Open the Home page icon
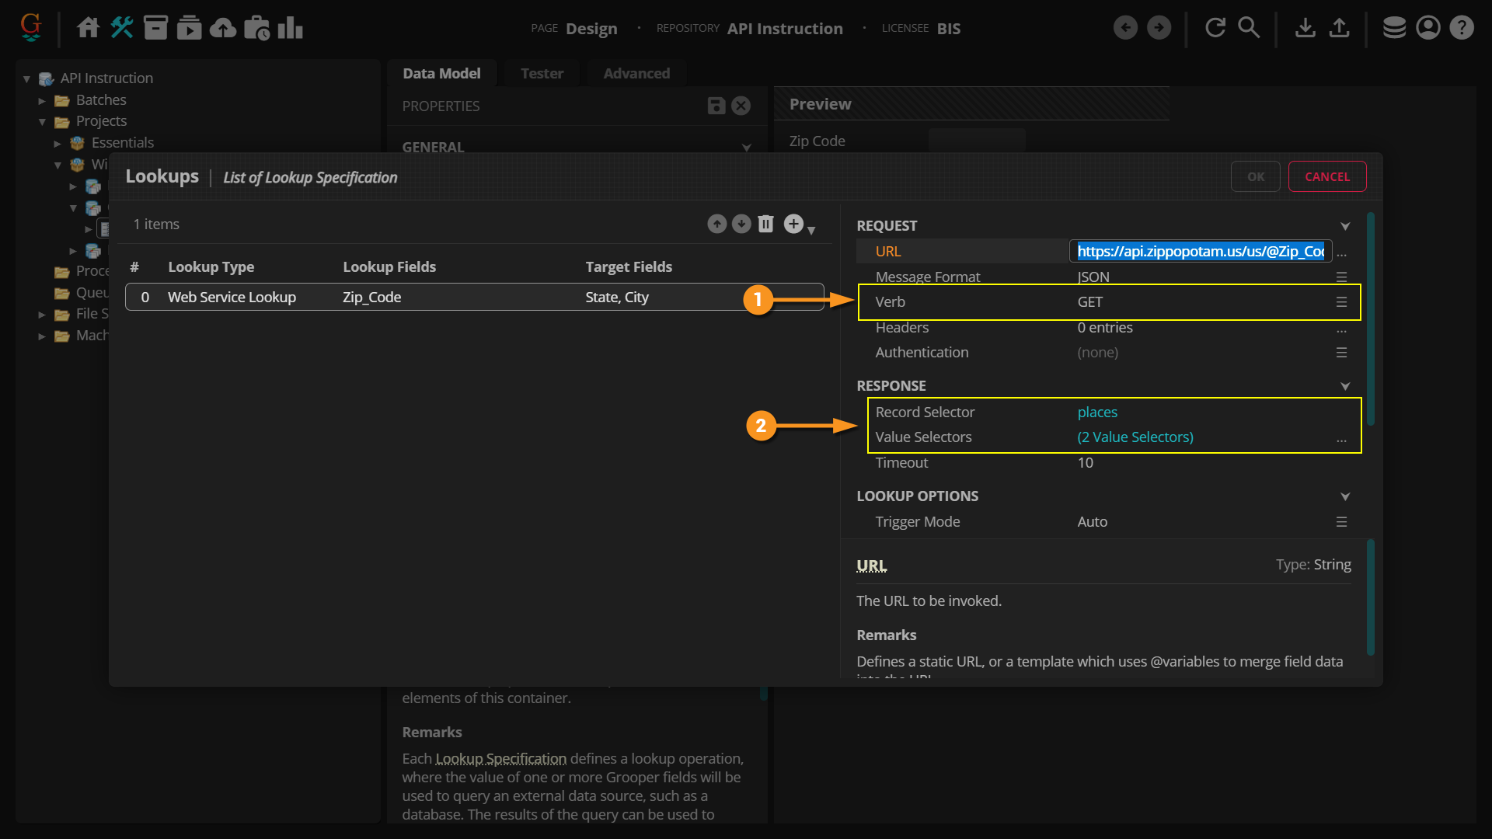The width and height of the screenshot is (1492, 839). pyautogui.click(x=88, y=28)
